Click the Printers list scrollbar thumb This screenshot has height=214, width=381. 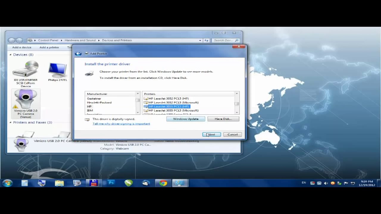(x=237, y=104)
